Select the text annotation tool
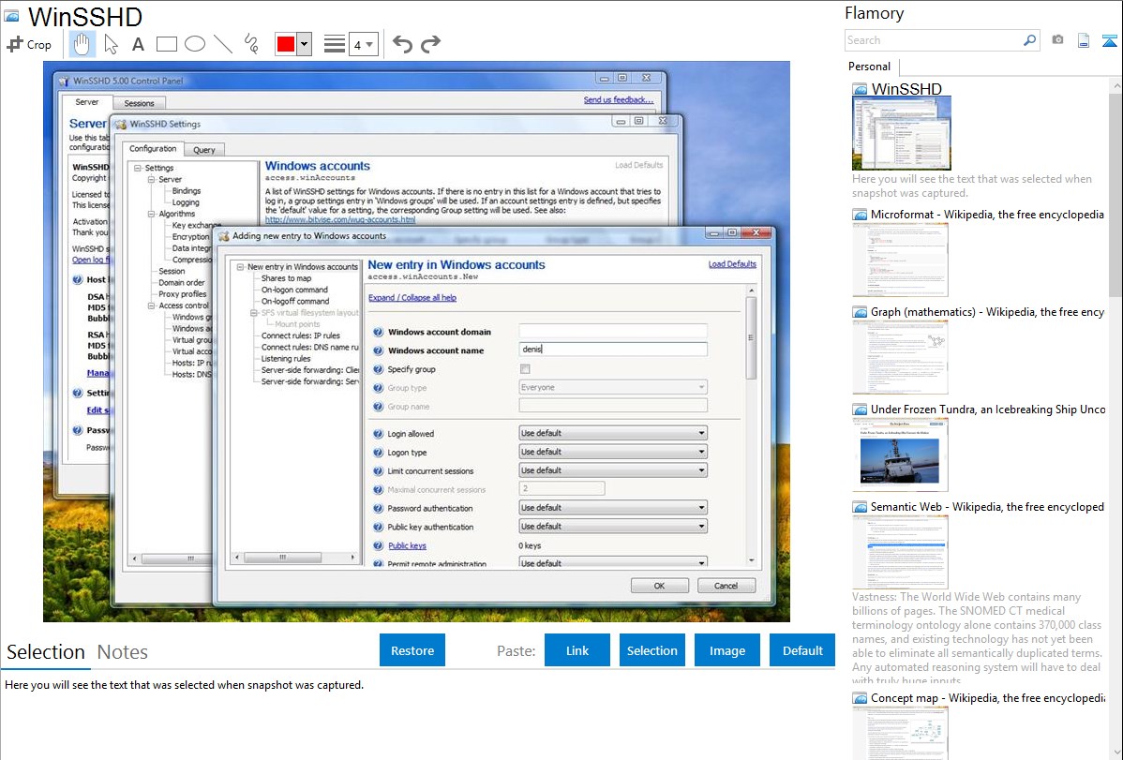This screenshot has width=1123, height=760. pos(138,44)
